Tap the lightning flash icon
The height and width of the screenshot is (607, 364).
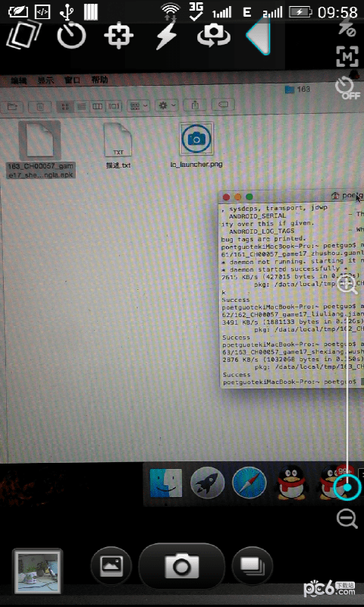click(x=167, y=35)
